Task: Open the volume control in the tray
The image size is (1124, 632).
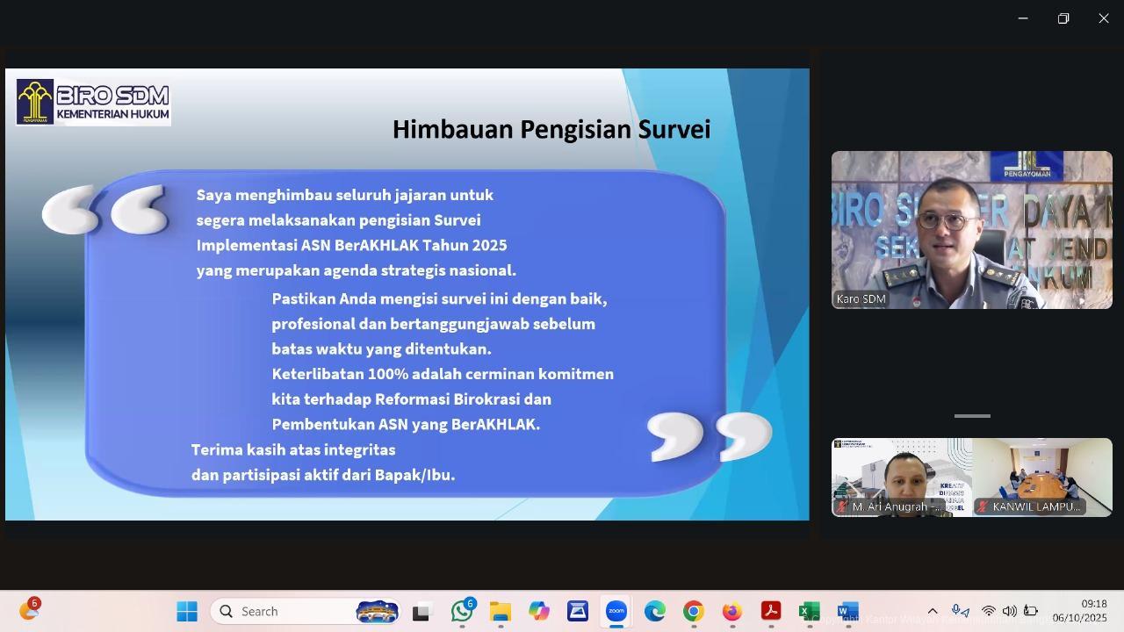Action: (x=1009, y=612)
